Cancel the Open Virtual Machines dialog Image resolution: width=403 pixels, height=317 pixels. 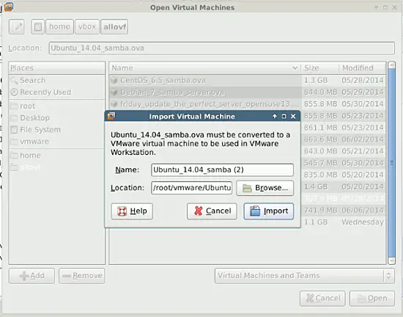(322, 299)
